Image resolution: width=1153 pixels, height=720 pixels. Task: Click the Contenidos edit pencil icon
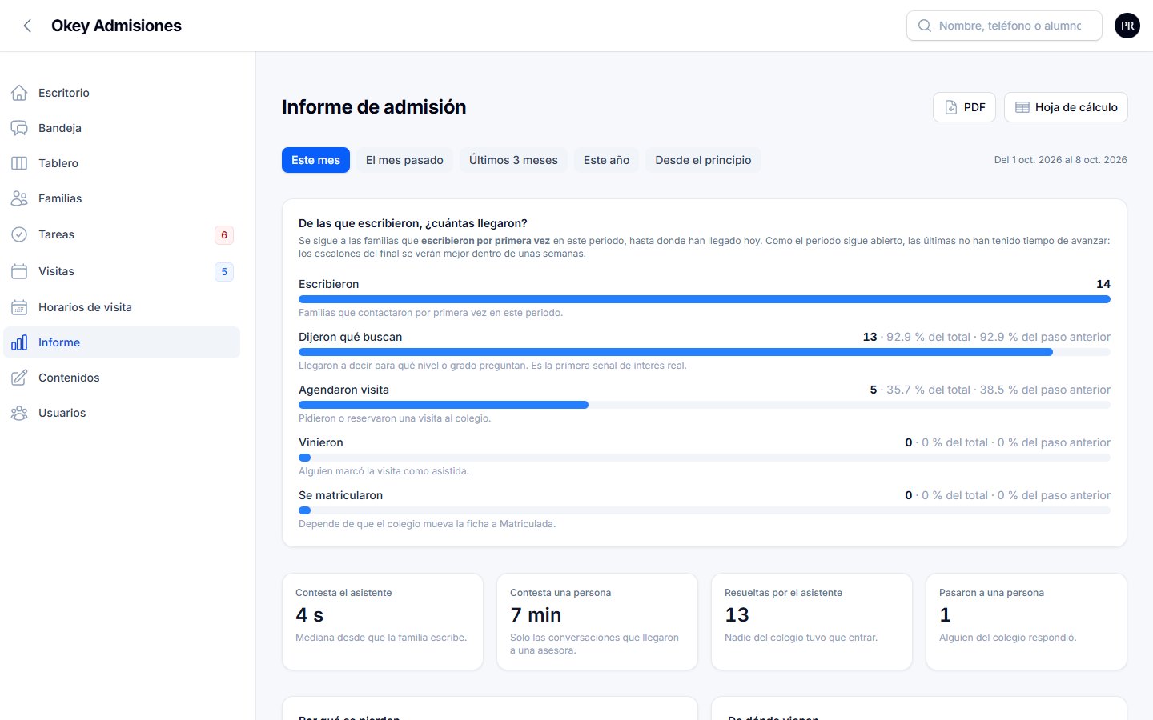pyautogui.click(x=19, y=378)
